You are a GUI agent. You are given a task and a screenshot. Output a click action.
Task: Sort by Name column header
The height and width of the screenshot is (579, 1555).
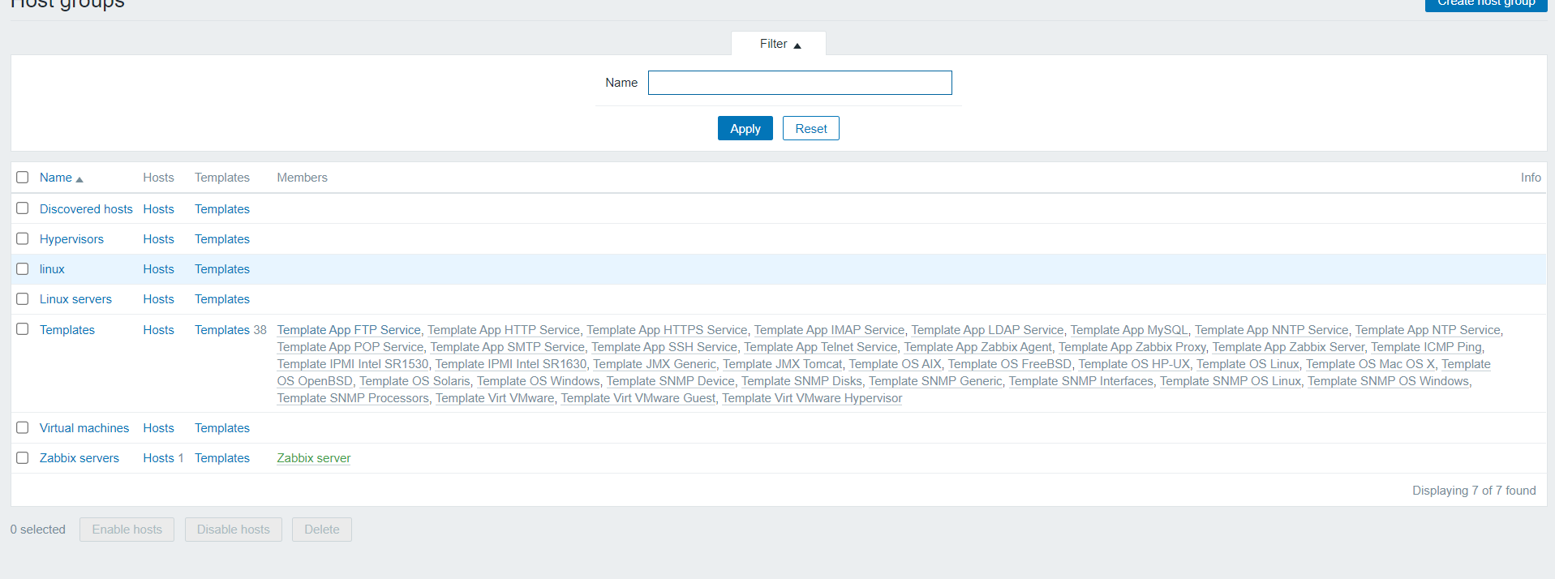click(62, 178)
